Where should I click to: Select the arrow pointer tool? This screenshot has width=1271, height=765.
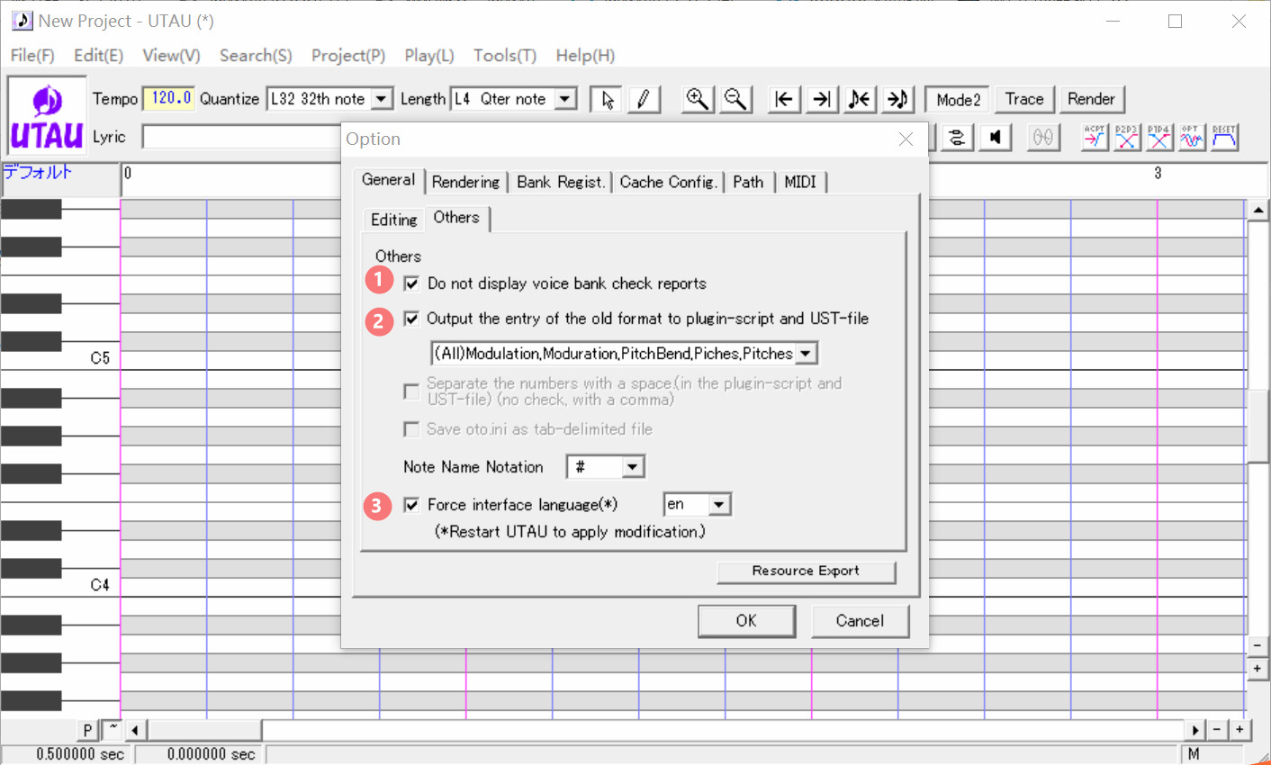coord(607,99)
